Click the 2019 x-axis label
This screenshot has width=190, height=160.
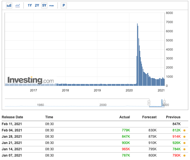97,90
